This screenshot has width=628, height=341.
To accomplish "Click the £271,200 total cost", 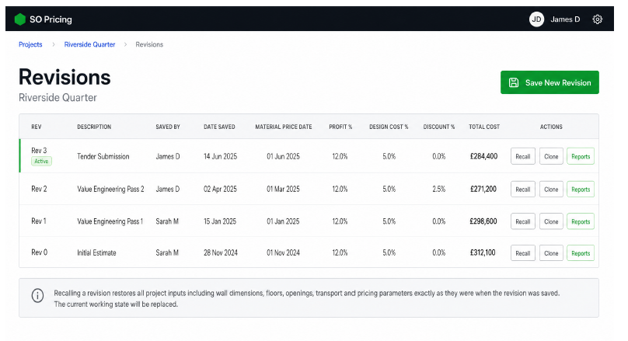I will point(483,189).
